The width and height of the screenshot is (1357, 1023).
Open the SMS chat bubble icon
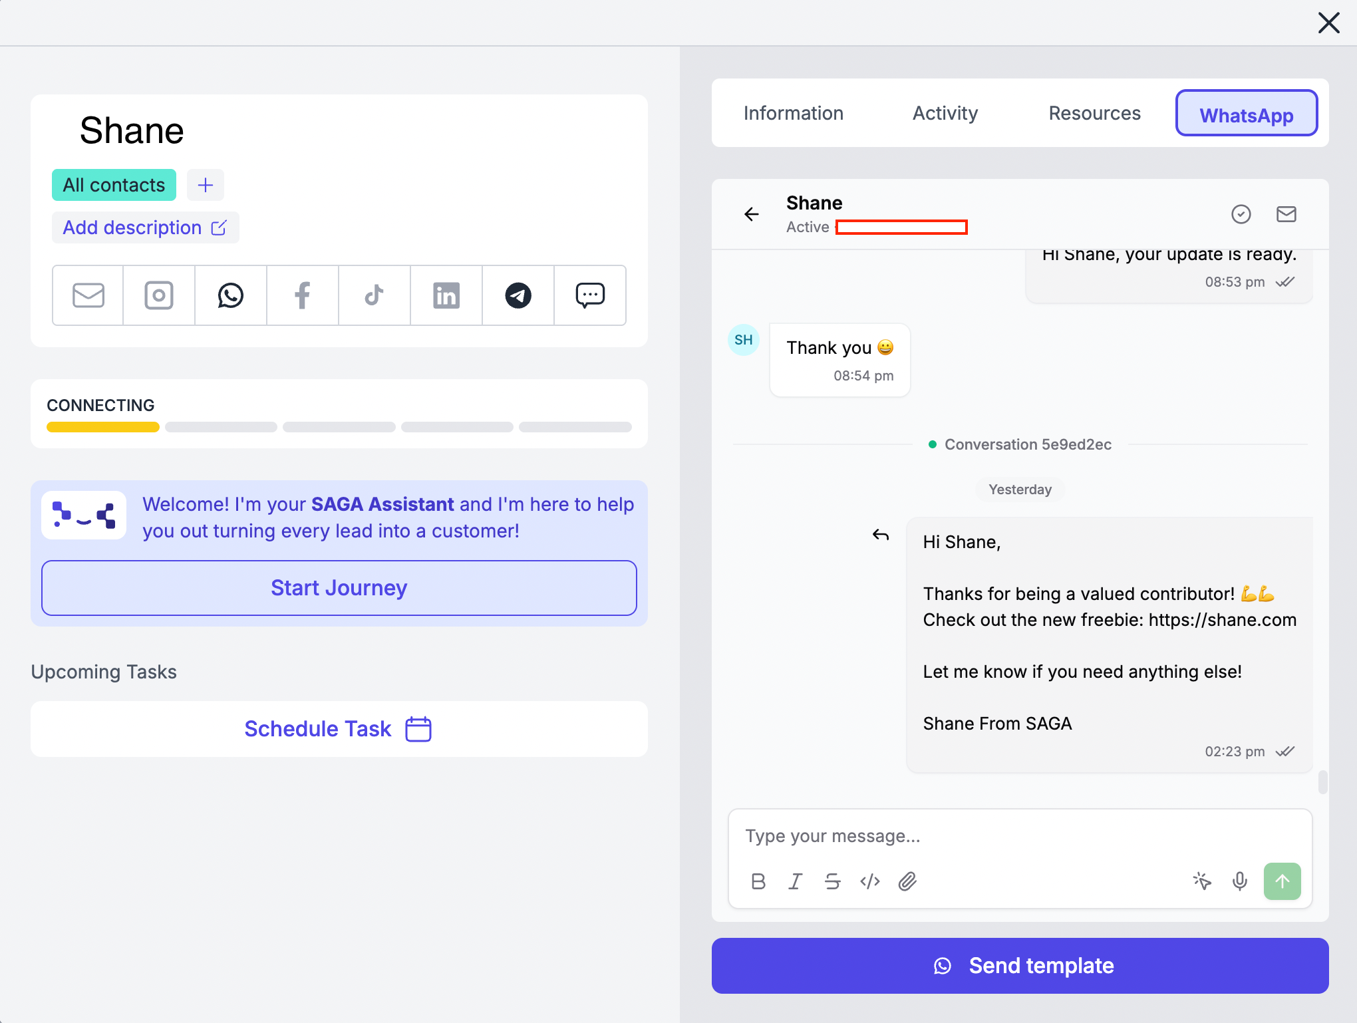pyautogui.click(x=590, y=295)
